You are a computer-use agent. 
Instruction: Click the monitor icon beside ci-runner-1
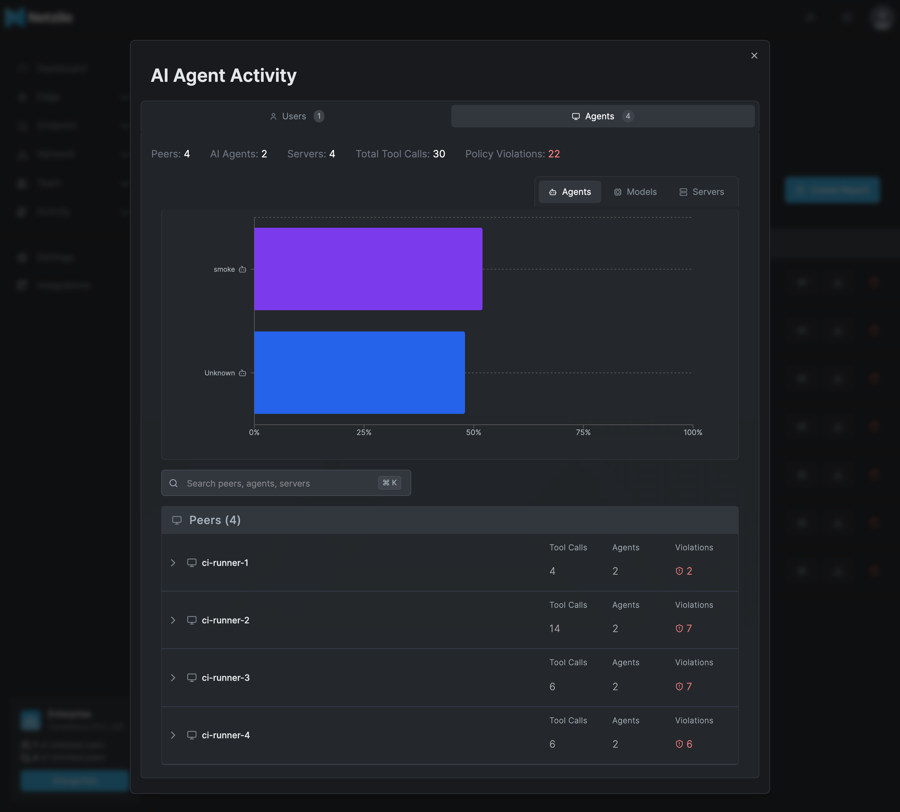[192, 562]
